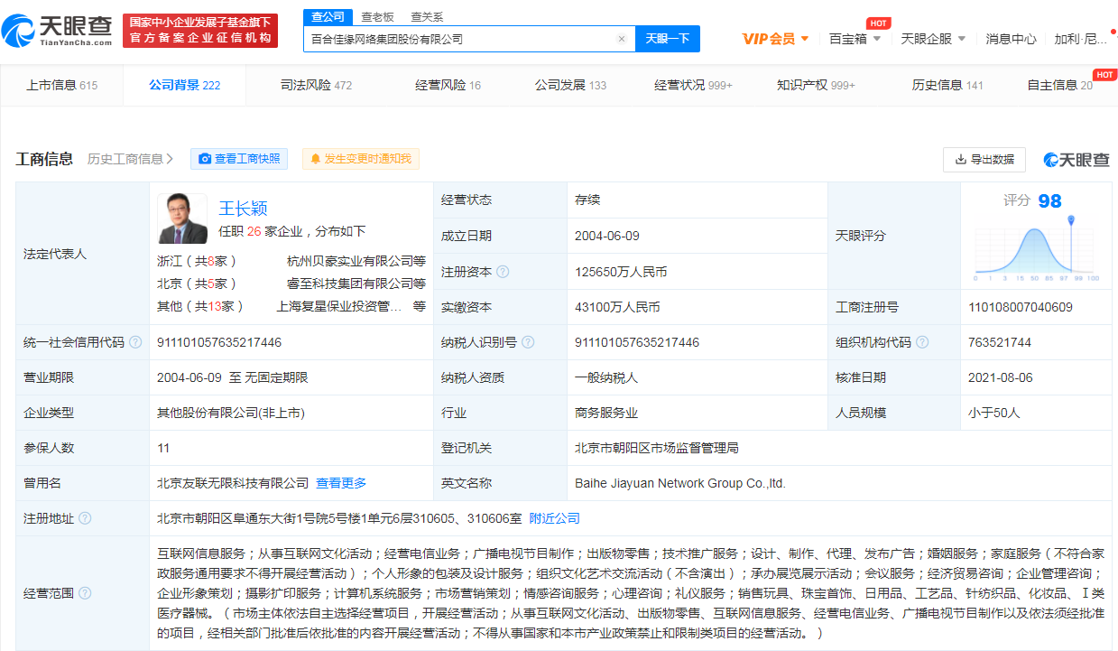Viewport: 1118px width, 651px height.
Task: Open legal representative 王长颖 link
Action: point(243,209)
